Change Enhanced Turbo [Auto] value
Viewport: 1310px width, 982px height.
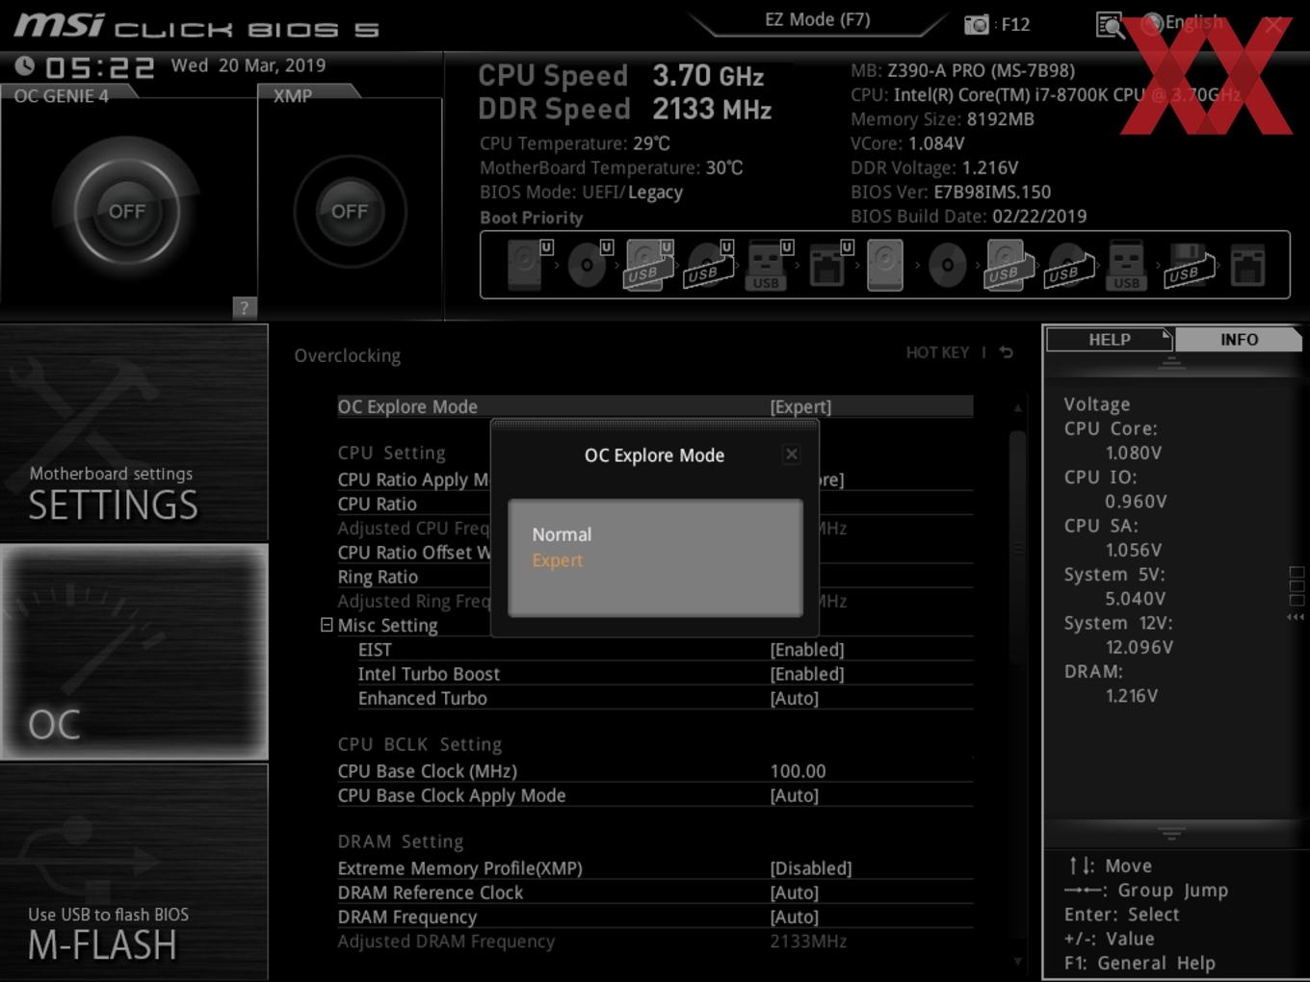pos(795,698)
